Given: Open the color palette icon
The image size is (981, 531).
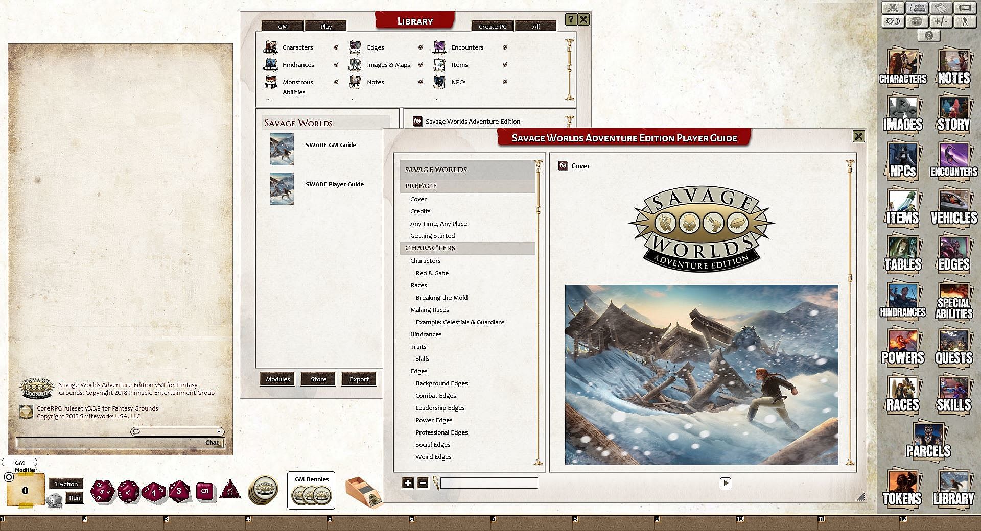Looking at the screenshot, I should point(917,21).
